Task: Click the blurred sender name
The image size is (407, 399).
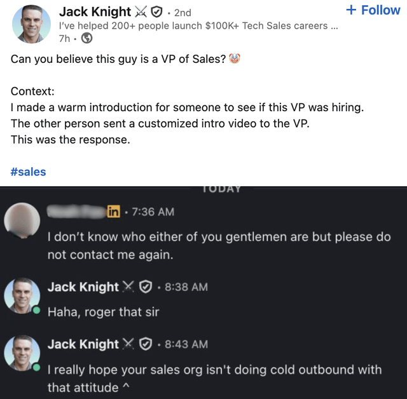Action: [x=76, y=212]
